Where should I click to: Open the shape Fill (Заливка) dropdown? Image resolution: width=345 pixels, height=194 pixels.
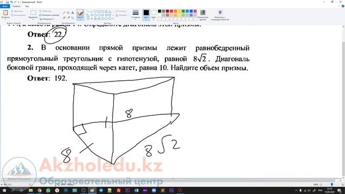click(121, 15)
